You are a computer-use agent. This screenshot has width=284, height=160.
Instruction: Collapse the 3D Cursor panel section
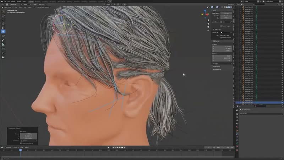pos(215,41)
